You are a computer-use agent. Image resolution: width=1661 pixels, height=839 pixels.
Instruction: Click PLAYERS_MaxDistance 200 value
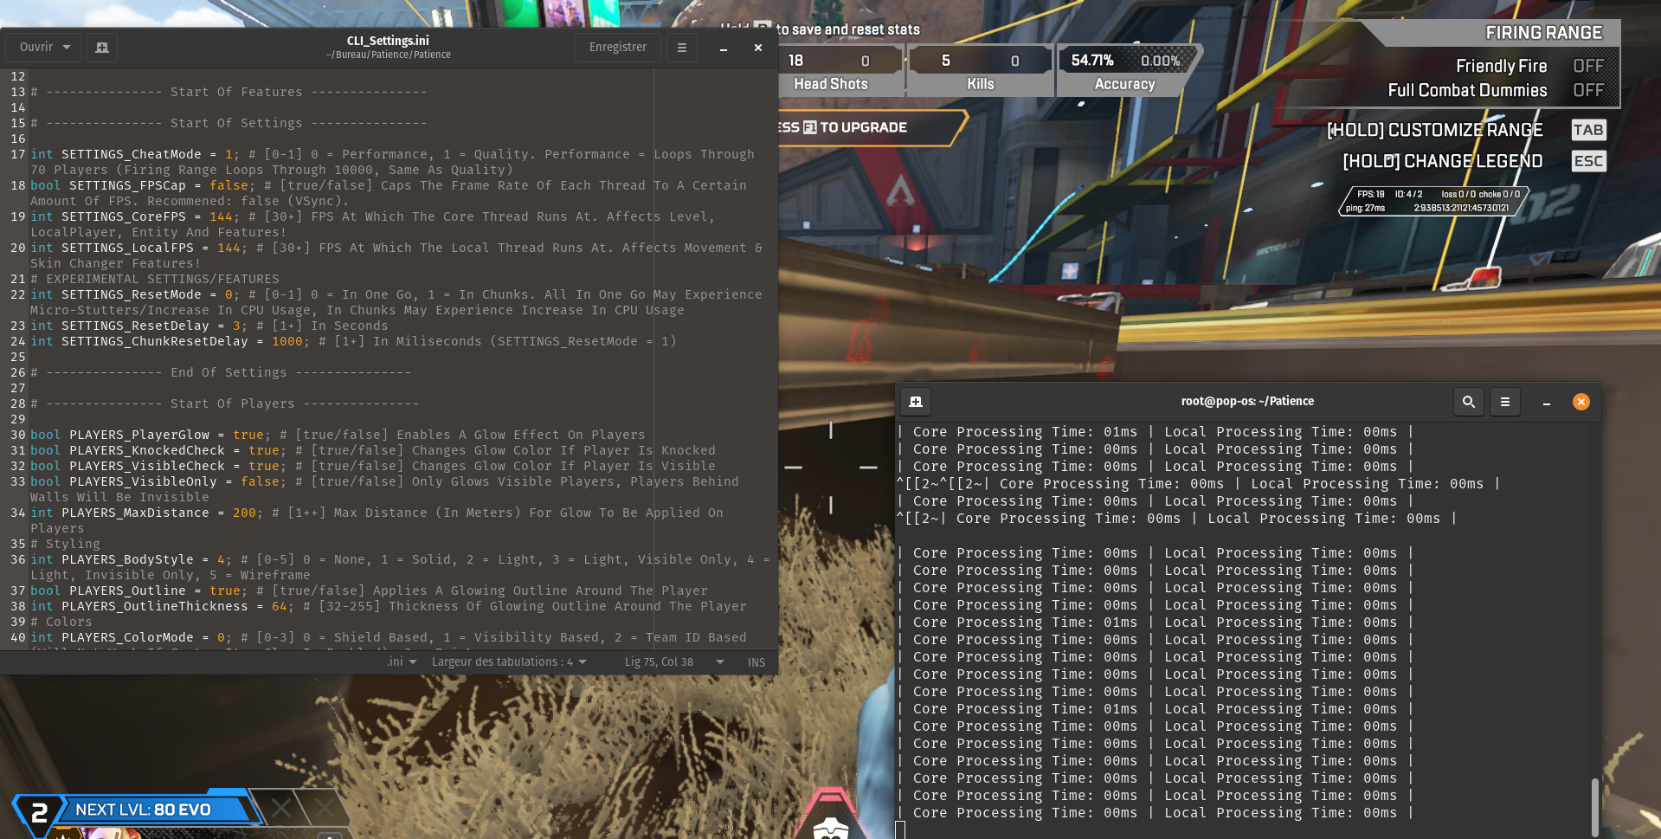(x=244, y=513)
